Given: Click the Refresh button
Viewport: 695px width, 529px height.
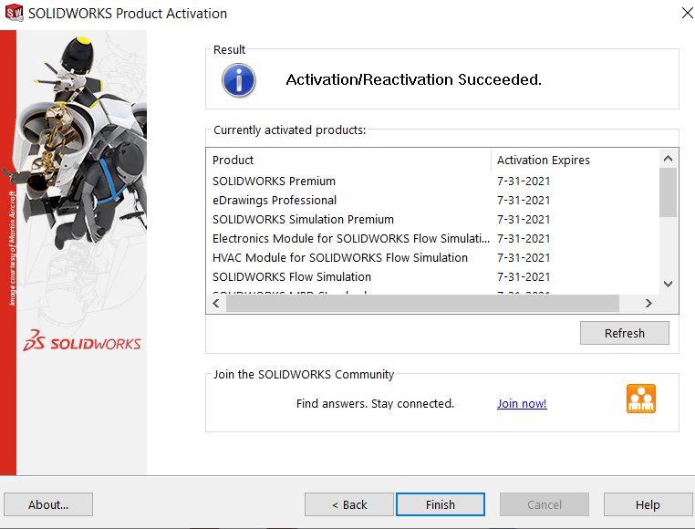Looking at the screenshot, I should 625,333.
